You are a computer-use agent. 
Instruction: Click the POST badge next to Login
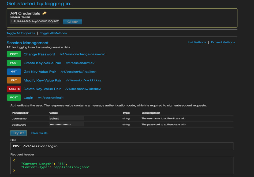click(14, 97)
